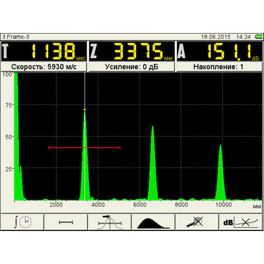The height and width of the screenshot is (264, 264).
Task: Tap the Z 3375 мм depth readout
Action: [x=131, y=51]
